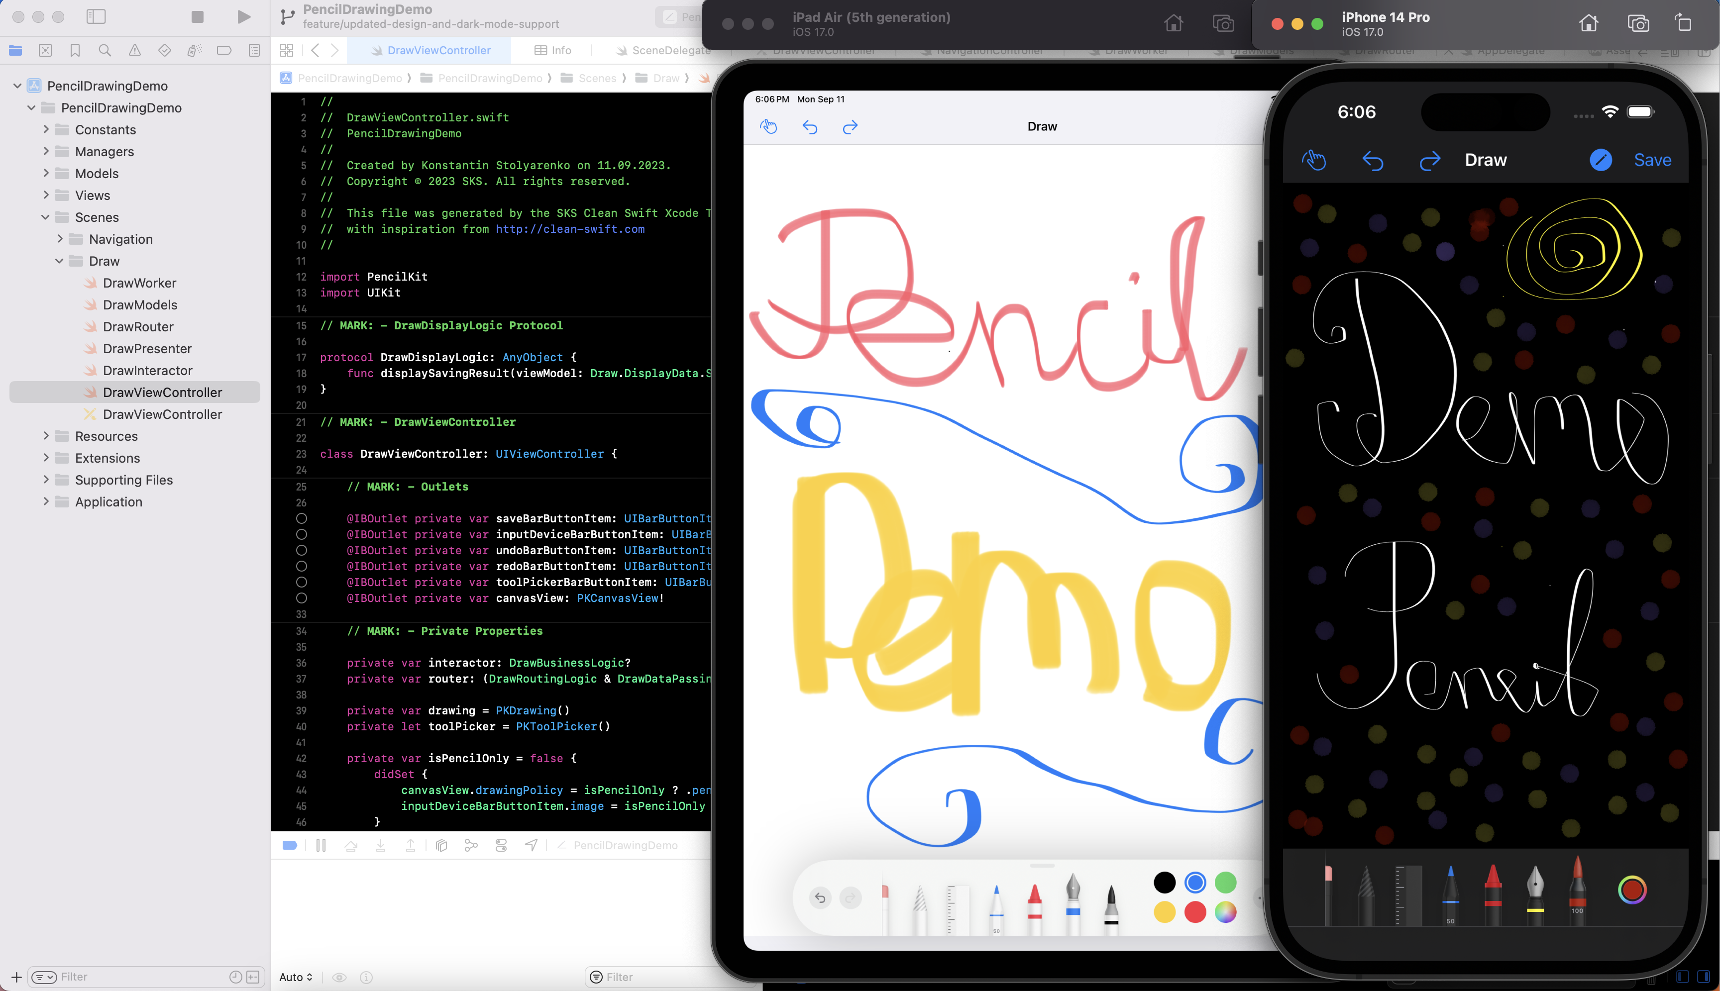Expand the Navigation folder
Image resolution: width=1720 pixels, height=991 pixels.
pyautogui.click(x=60, y=239)
